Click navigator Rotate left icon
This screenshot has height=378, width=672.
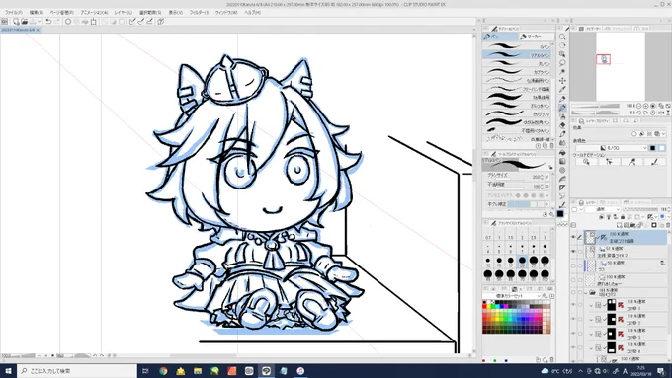tap(639, 113)
